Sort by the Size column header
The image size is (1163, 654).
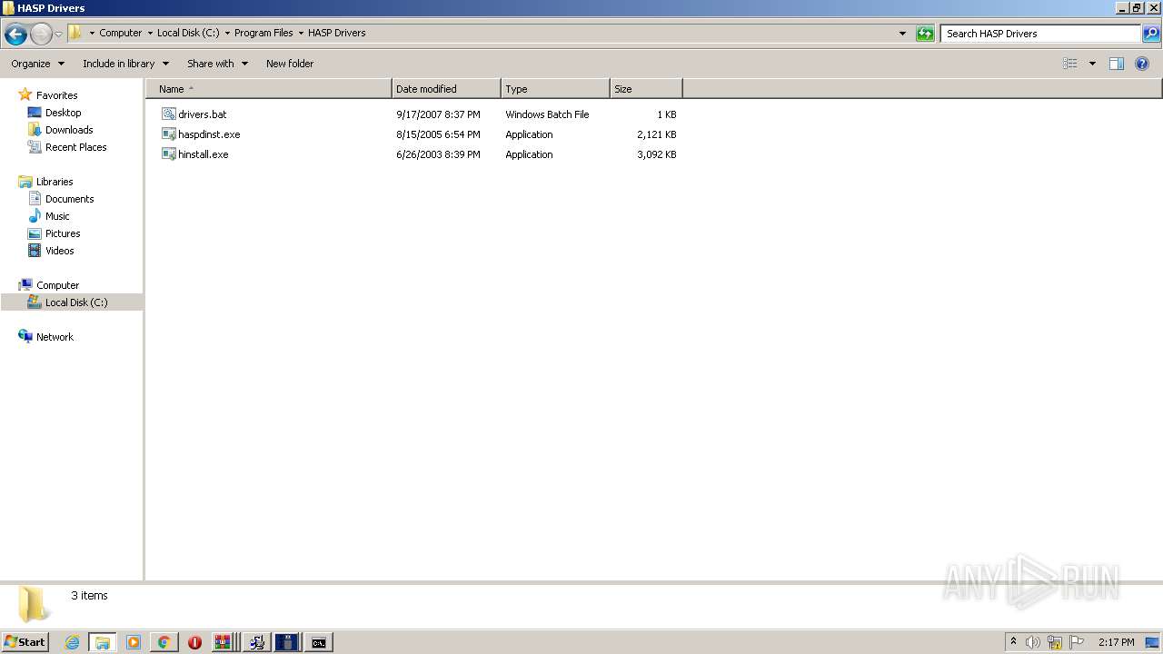[x=646, y=89]
